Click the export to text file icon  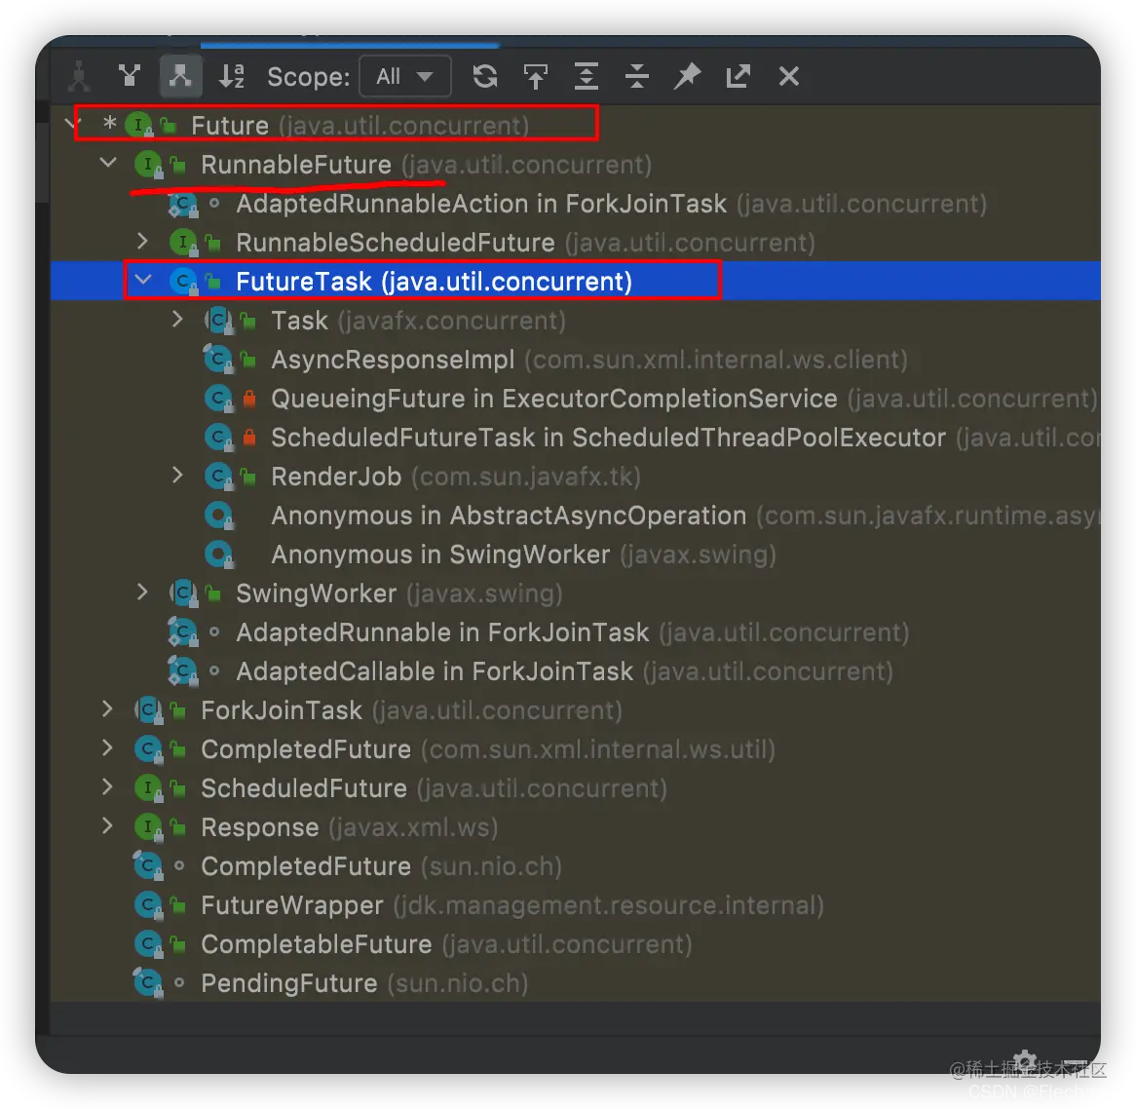point(738,76)
